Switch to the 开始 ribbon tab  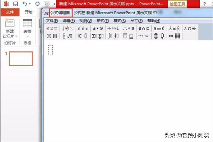click(x=29, y=12)
